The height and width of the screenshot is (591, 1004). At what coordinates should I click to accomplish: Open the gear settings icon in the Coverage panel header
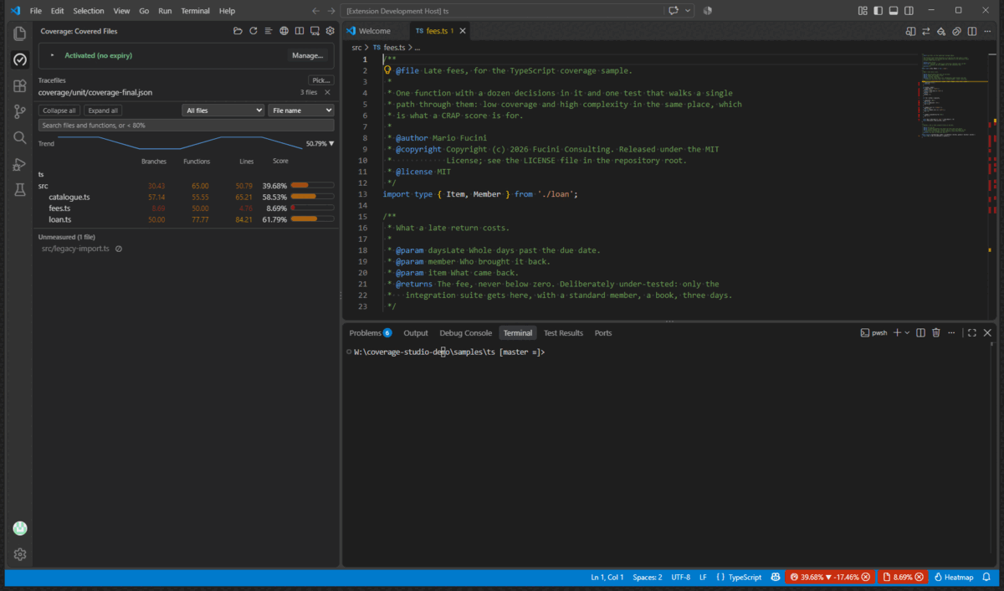pyautogui.click(x=330, y=31)
